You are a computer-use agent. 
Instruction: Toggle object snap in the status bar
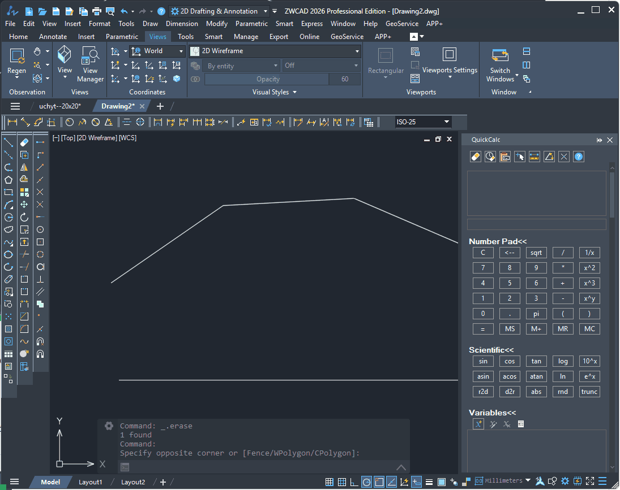tap(379, 482)
